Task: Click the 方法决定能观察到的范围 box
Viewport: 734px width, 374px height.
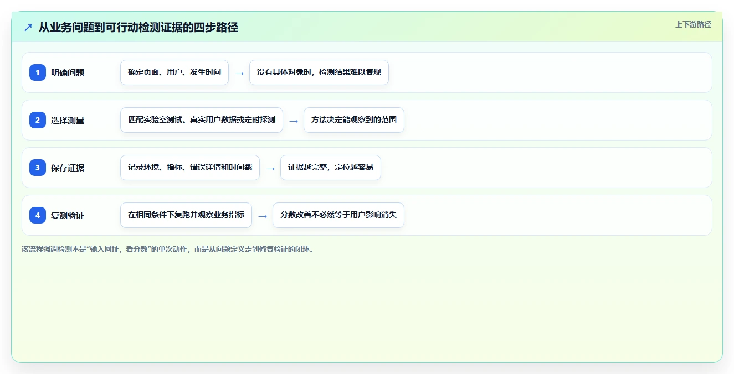Action: 354,120
